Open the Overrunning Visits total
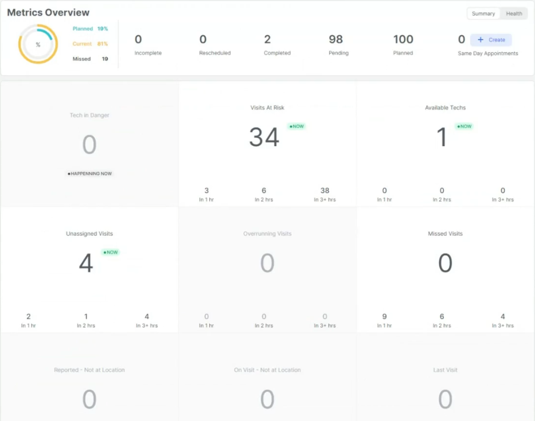 point(267,263)
